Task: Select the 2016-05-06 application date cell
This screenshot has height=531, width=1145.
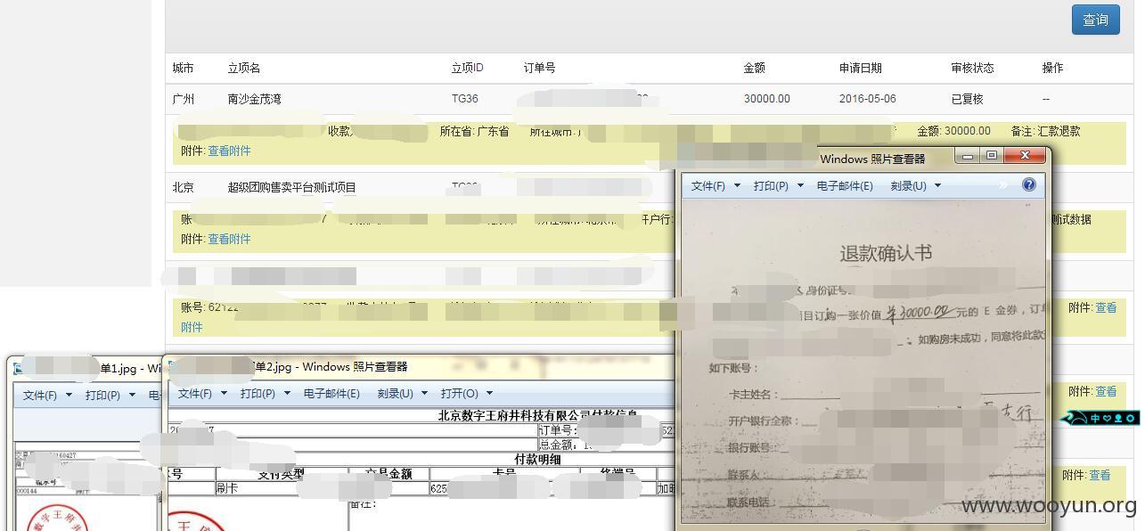Action: tap(868, 99)
